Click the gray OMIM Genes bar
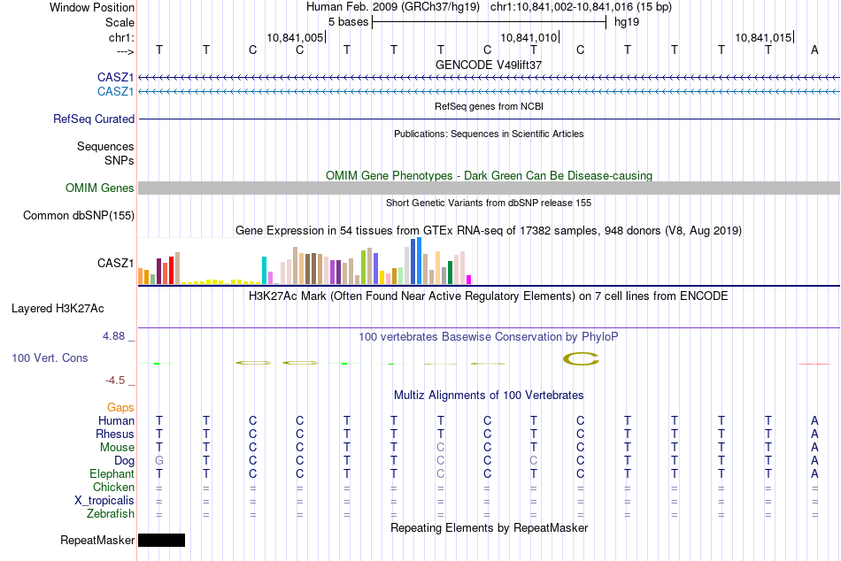Screen dimensions: 841x561 point(489,188)
